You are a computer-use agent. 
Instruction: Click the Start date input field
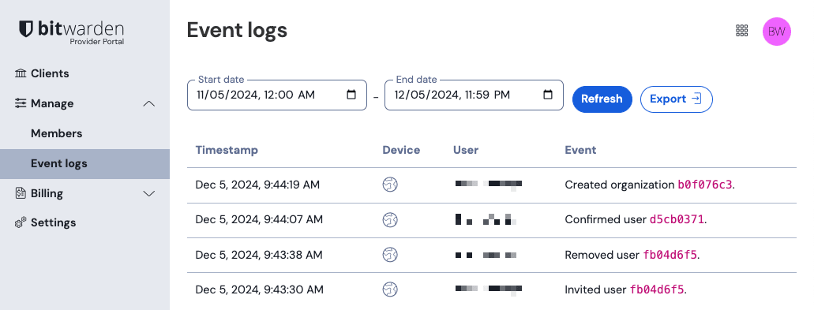pyautogui.click(x=276, y=95)
